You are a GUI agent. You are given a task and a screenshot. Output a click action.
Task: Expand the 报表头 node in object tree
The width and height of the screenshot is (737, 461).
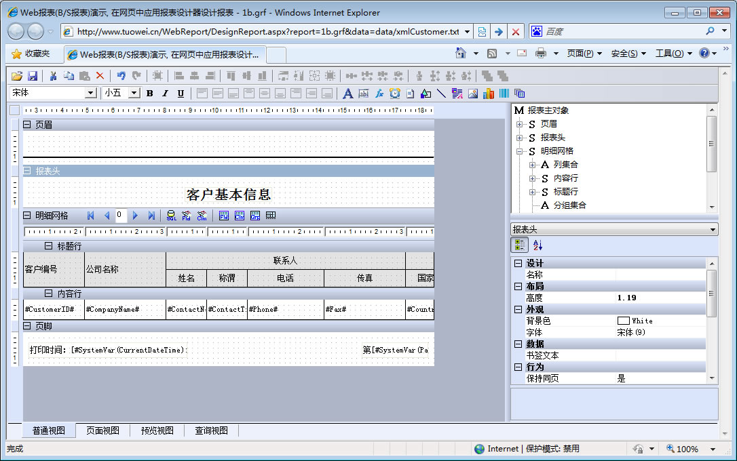(x=520, y=138)
